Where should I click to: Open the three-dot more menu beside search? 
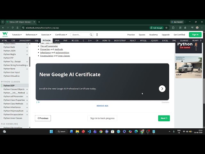97,35
